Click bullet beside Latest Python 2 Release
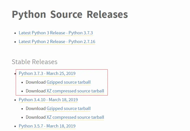 tap(16, 42)
